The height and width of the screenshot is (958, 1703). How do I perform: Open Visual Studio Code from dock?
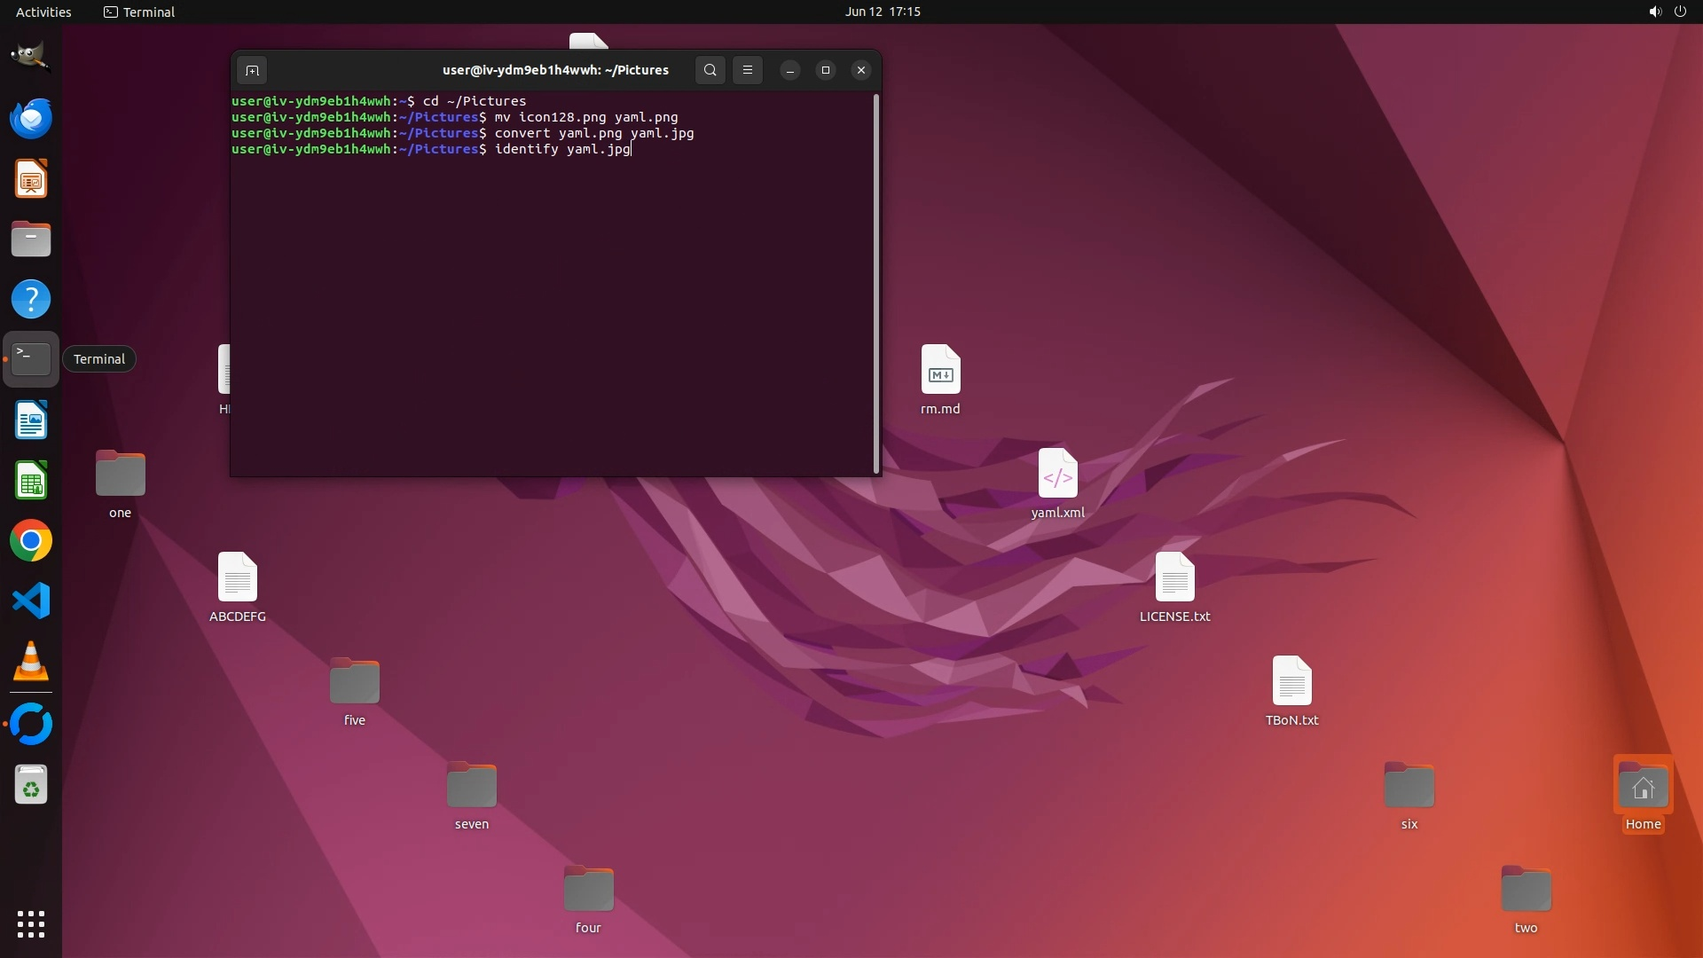click(x=30, y=601)
